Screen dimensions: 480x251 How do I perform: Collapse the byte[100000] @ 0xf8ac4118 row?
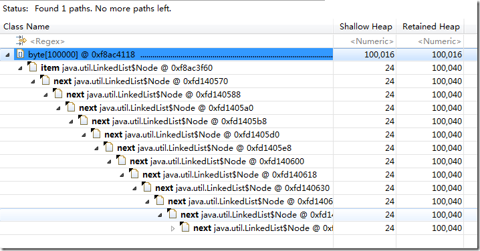tap(7, 55)
